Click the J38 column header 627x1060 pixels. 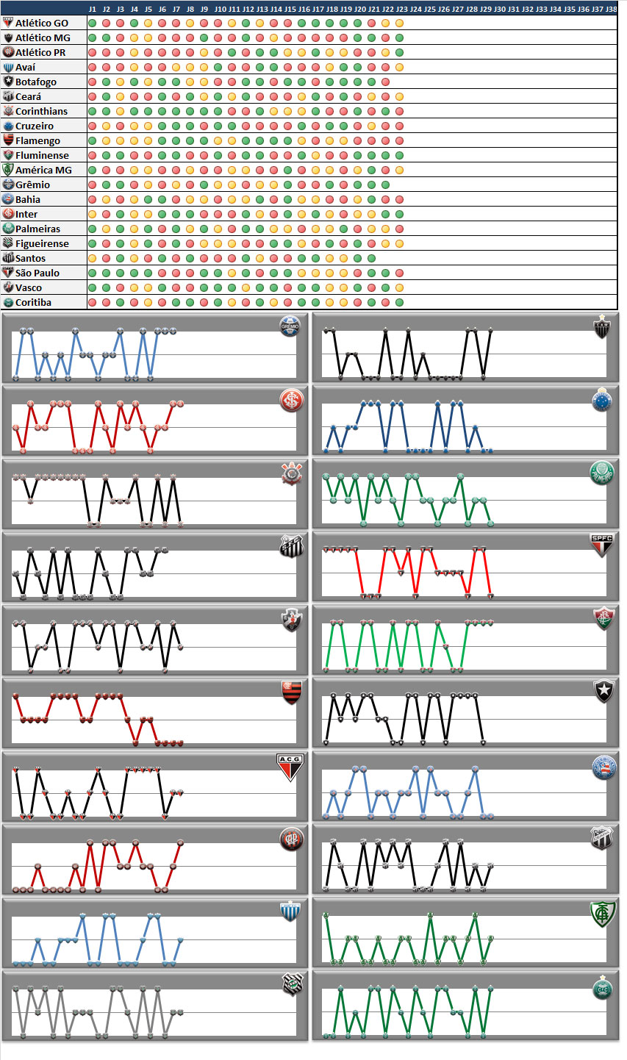pos(610,8)
